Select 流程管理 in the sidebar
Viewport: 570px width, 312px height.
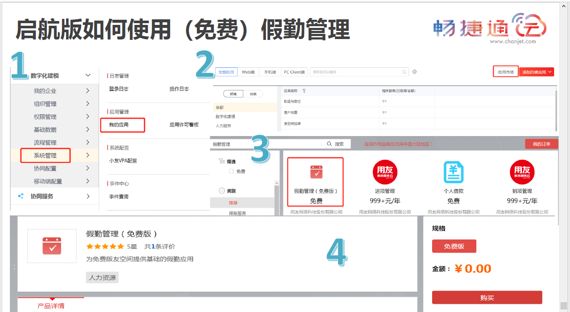click(x=45, y=142)
